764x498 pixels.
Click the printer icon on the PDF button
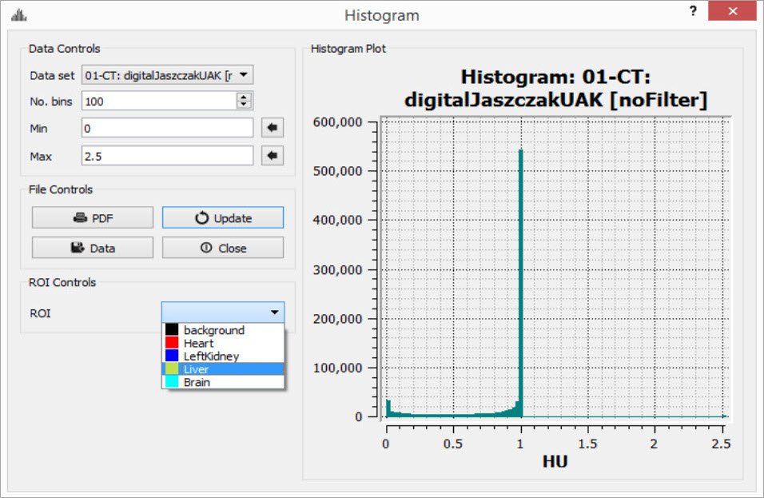point(80,217)
